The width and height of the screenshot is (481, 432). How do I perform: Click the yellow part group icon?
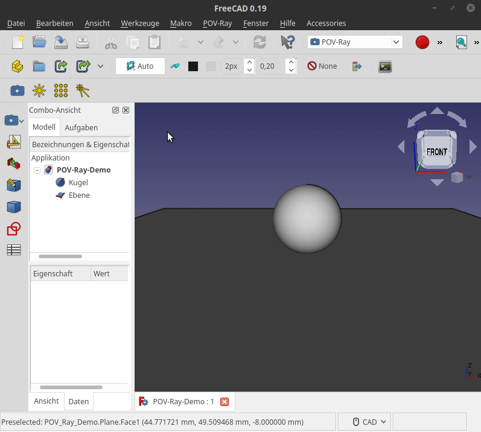tap(18, 66)
